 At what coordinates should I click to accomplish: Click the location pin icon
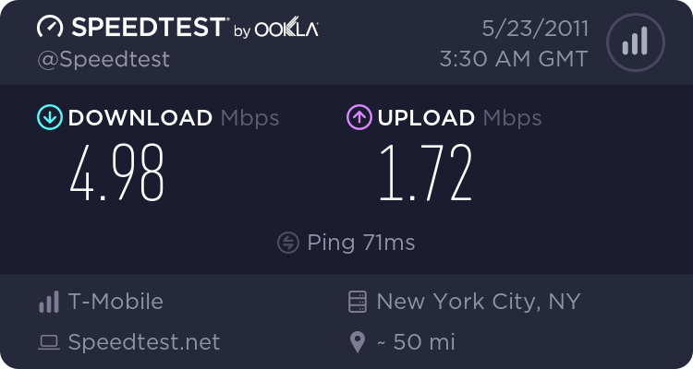358,343
